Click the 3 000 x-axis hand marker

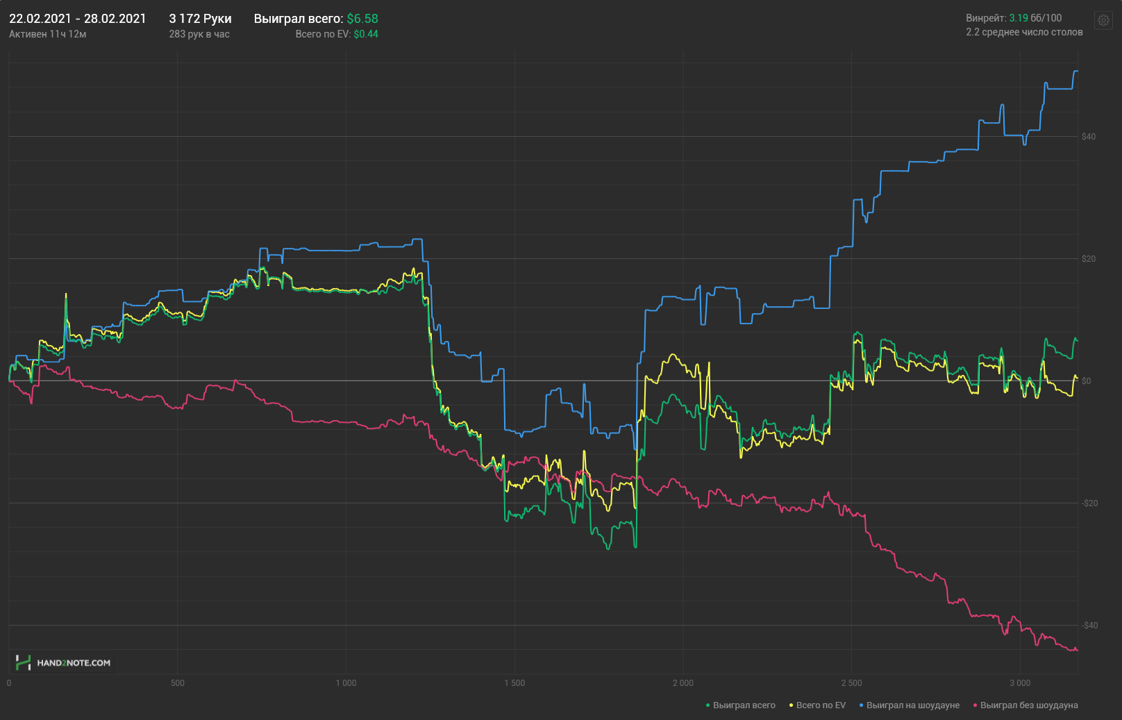pyautogui.click(x=1020, y=683)
